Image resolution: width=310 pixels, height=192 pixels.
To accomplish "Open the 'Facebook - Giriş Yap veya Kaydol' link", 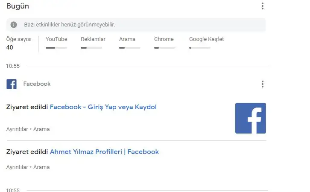I will click(x=103, y=107).
